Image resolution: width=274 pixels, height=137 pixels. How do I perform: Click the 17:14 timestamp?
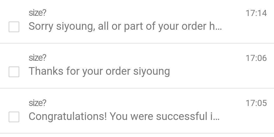[256, 13]
